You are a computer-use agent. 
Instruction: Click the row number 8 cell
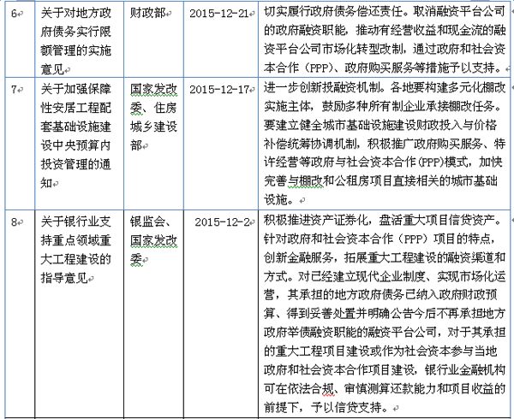click(x=20, y=314)
